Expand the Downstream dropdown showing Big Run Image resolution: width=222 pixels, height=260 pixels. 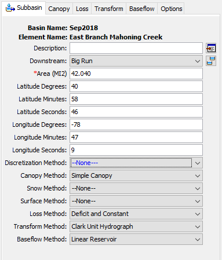tap(136, 61)
